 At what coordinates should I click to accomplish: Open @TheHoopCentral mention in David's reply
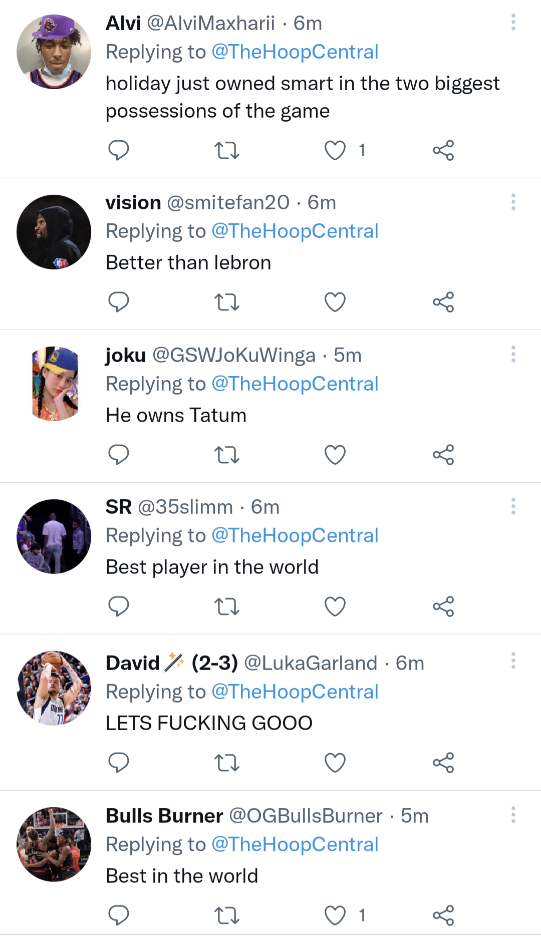(295, 692)
